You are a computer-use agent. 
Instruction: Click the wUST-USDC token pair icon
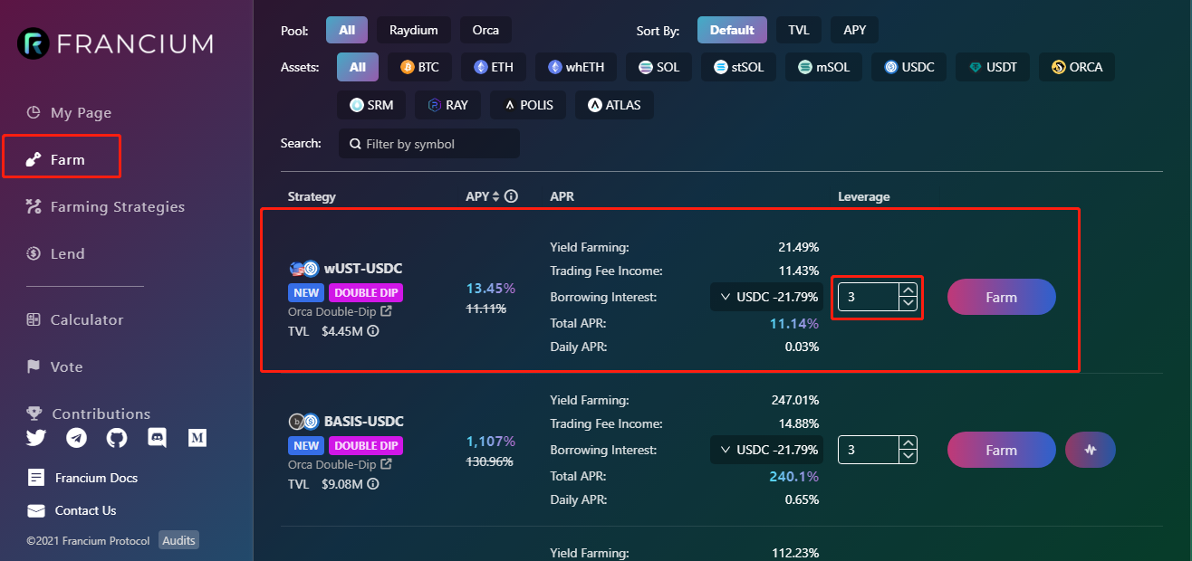[x=303, y=268]
